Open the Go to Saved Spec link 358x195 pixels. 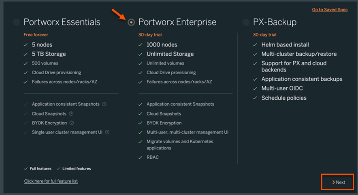tap(330, 10)
